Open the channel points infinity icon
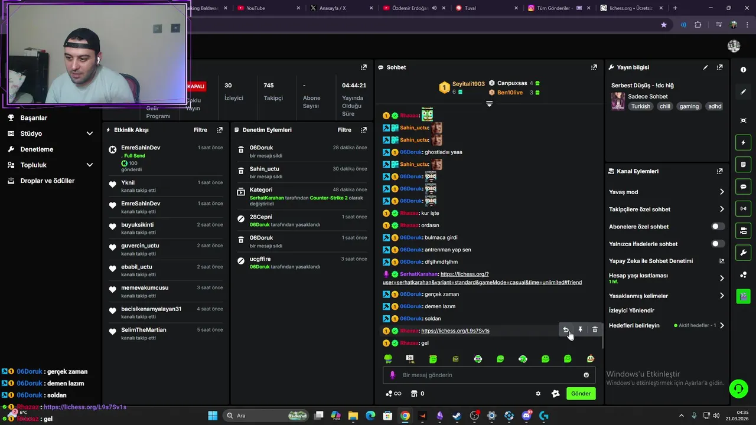This screenshot has height=425, width=756. 393,394
